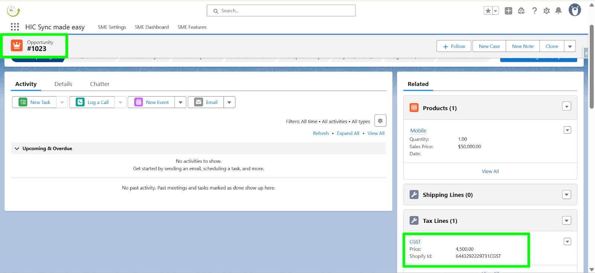Click the Shipping Lines (0) heading
This screenshot has height=273, width=595.
[448, 195]
